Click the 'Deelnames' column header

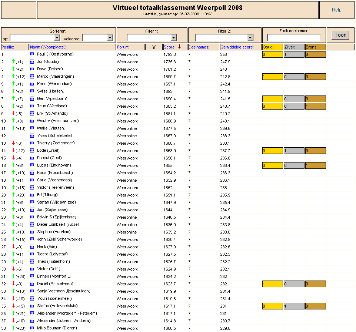coord(199,47)
